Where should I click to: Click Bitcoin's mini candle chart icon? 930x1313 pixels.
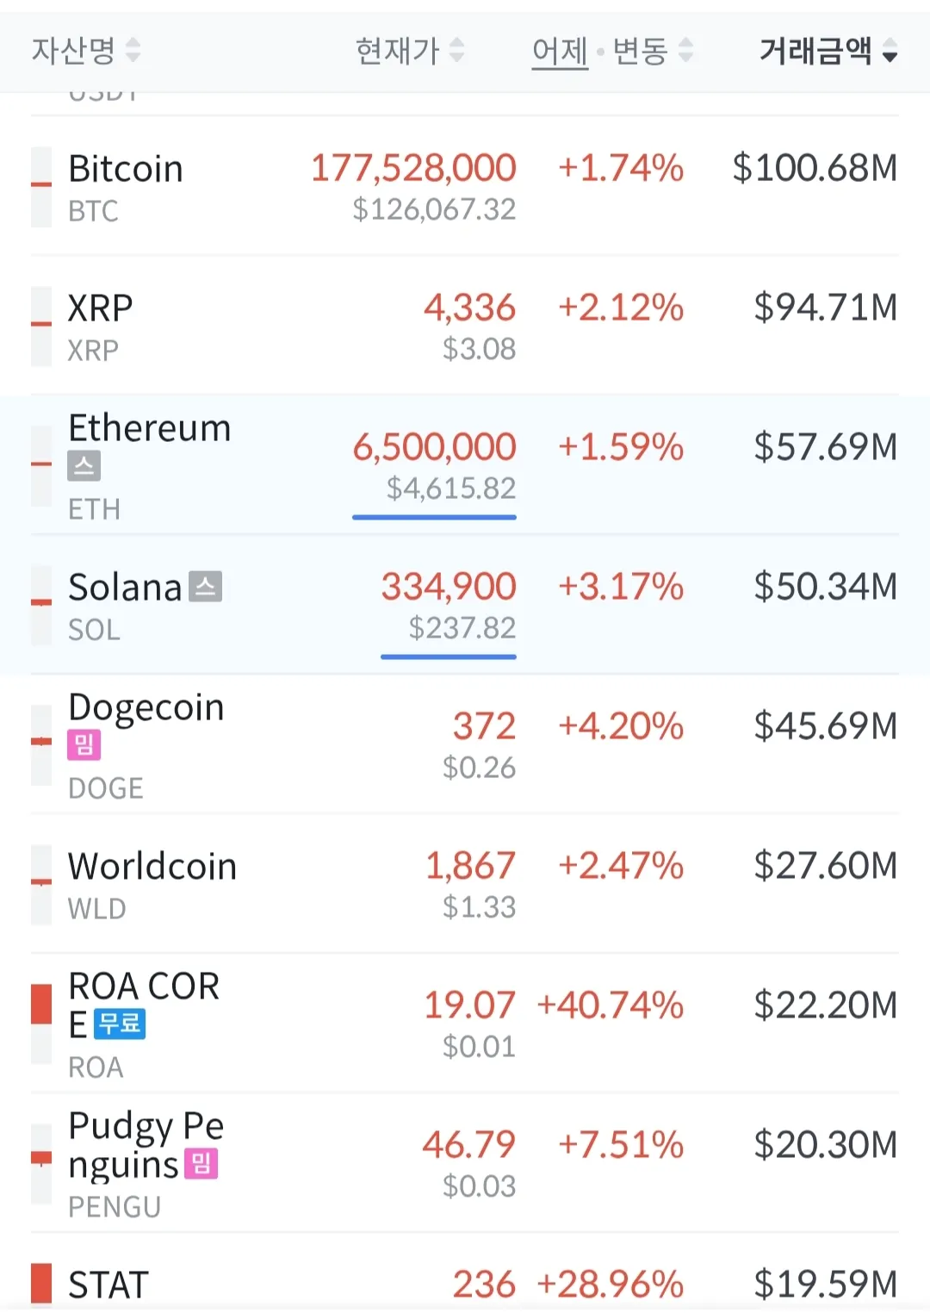pyautogui.click(x=41, y=187)
